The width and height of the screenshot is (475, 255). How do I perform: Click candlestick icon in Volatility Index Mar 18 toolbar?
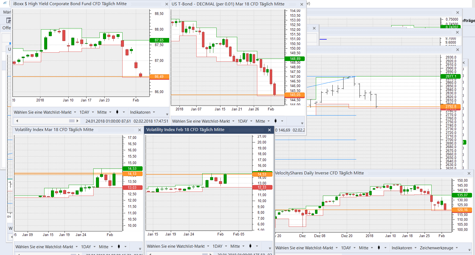[119, 247]
